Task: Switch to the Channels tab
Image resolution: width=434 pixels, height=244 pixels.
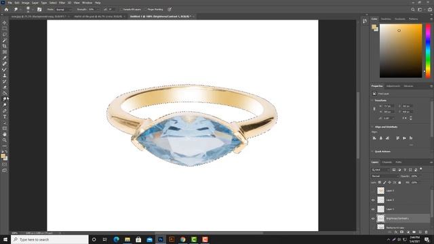Action: [387, 162]
